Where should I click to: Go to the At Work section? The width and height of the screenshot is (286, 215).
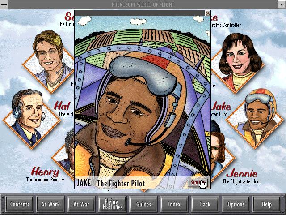point(50,204)
